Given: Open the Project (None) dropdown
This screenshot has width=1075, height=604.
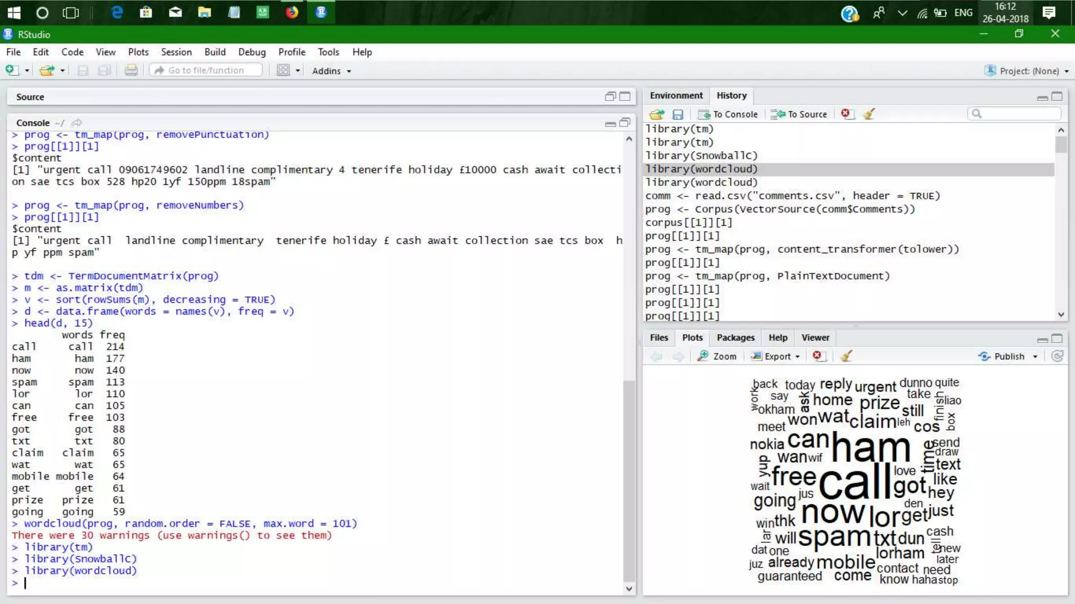Looking at the screenshot, I should coord(1028,71).
